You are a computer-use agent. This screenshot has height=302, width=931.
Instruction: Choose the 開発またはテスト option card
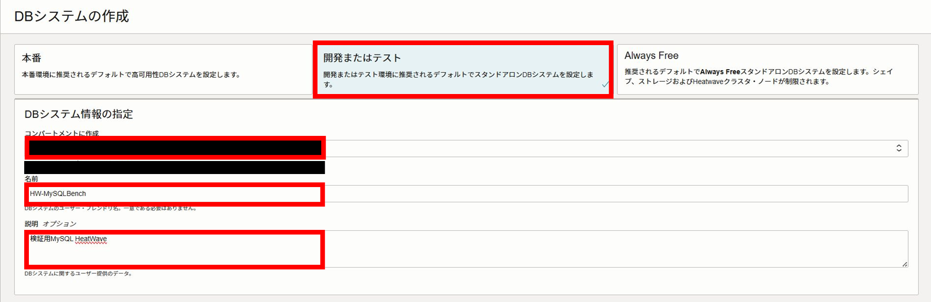click(x=463, y=69)
